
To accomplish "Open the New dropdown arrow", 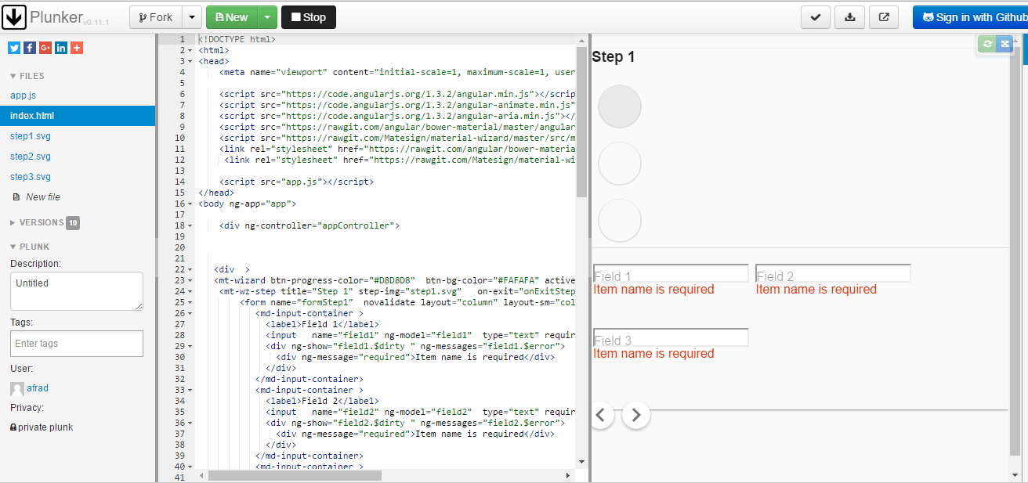I will [267, 17].
